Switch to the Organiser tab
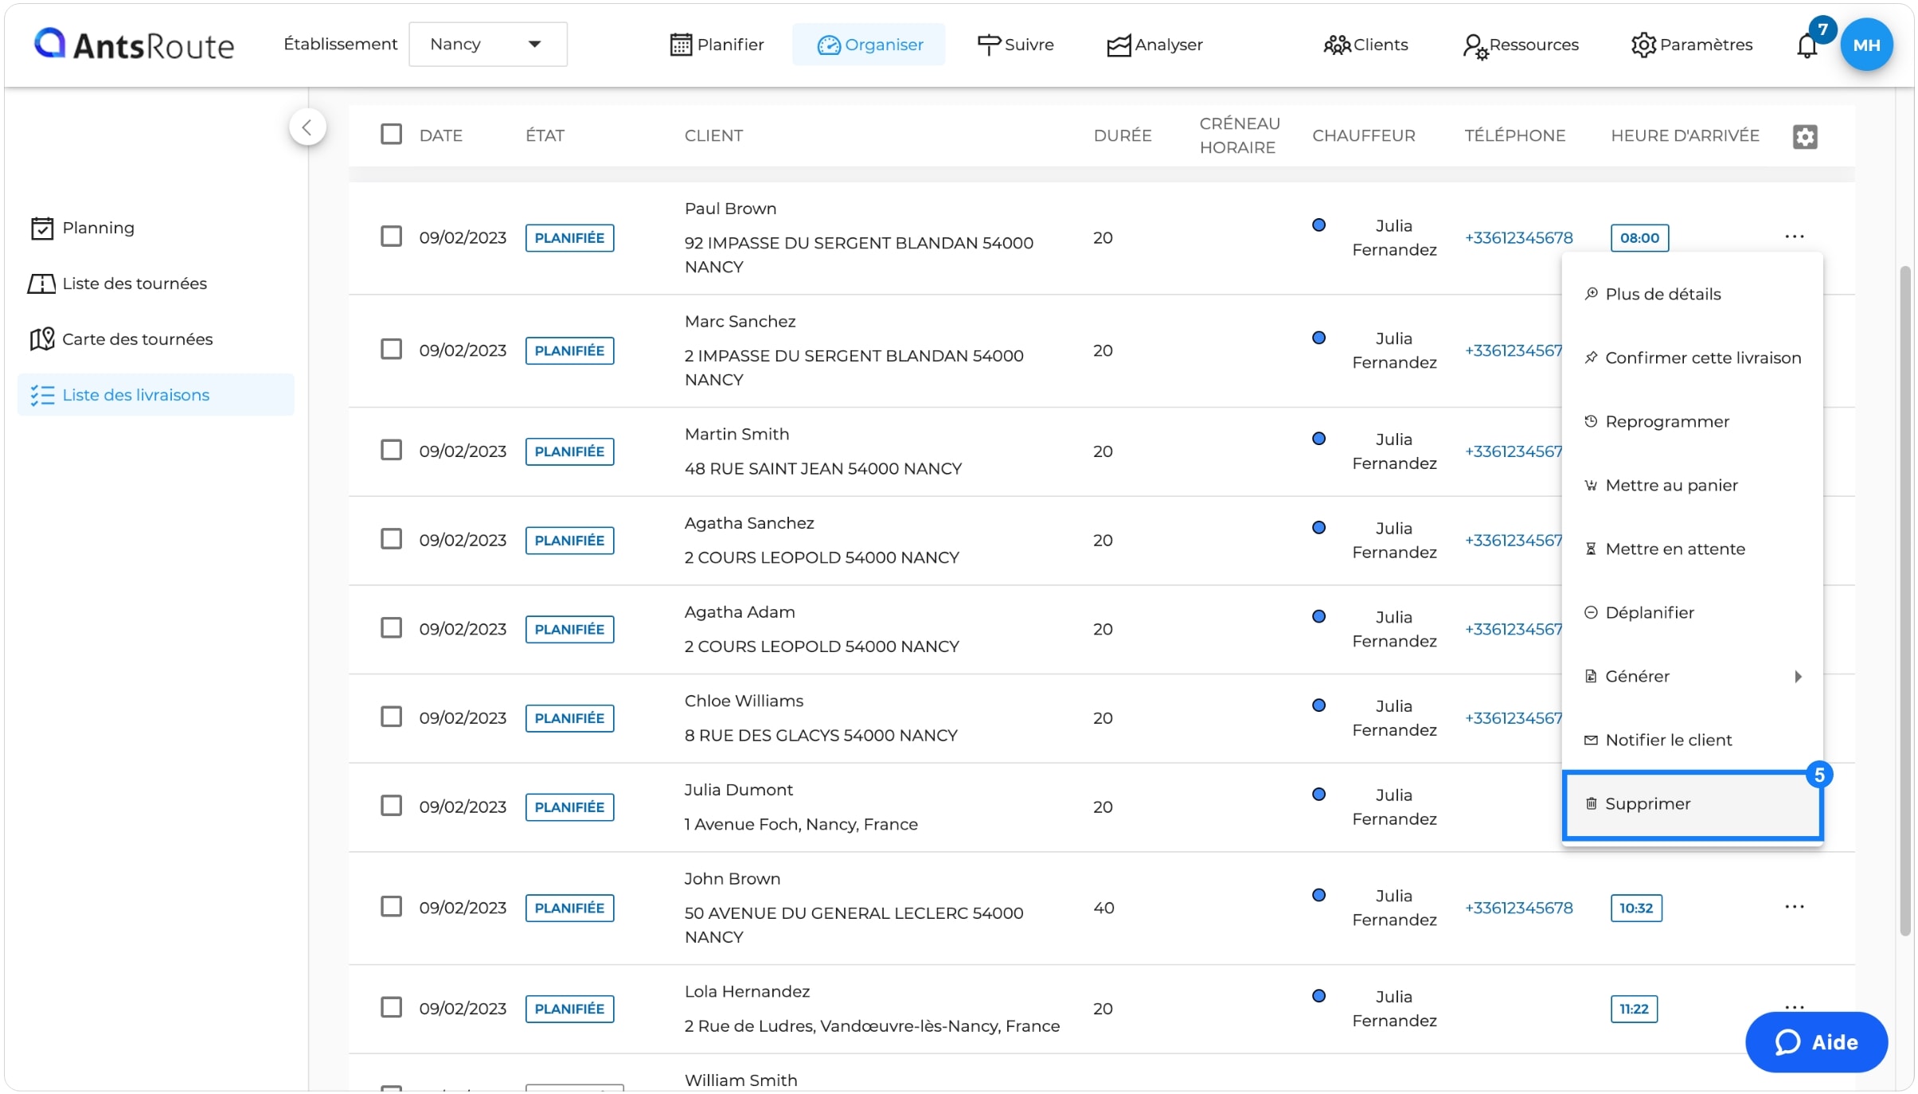The width and height of the screenshot is (1918, 1094). [x=869, y=45]
